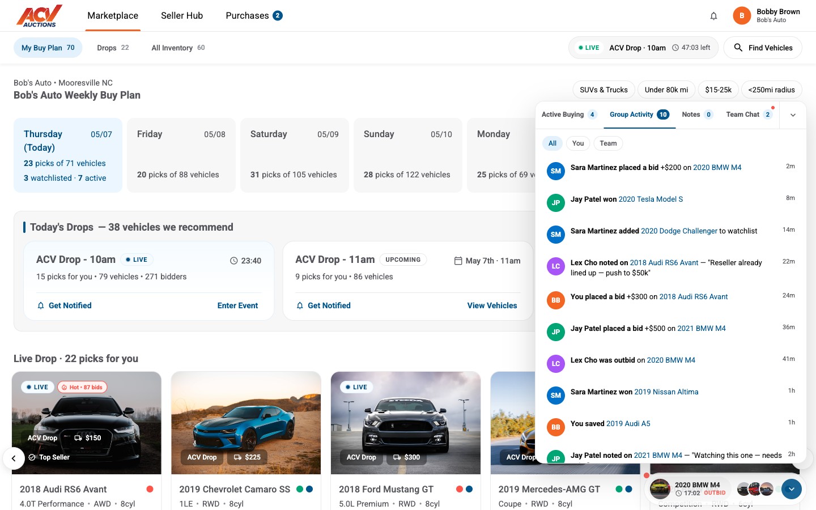Click the bell icon in 10am drop card

point(41,305)
